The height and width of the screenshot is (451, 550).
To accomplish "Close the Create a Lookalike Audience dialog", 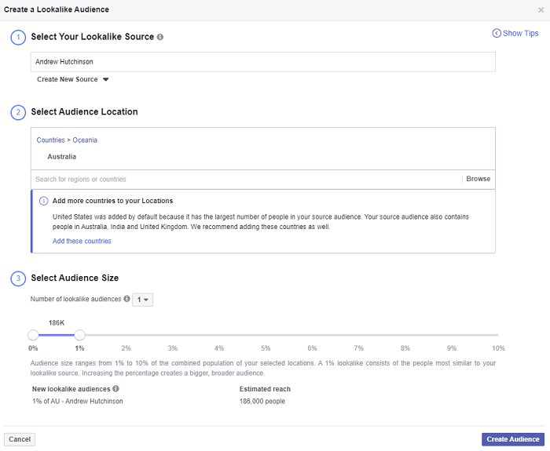I will pyautogui.click(x=541, y=9).
